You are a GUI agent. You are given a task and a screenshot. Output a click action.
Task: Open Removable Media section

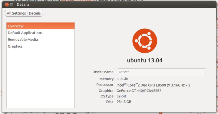point(40,40)
